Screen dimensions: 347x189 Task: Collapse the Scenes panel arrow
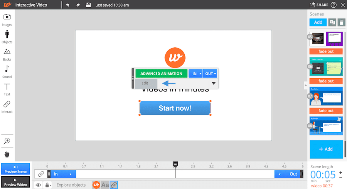coord(306,85)
